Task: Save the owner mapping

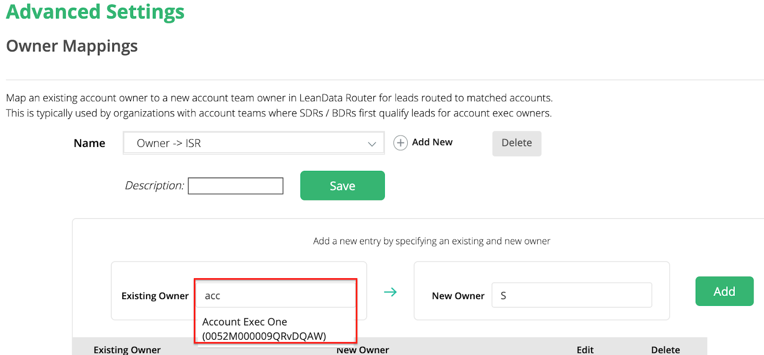Action: point(342,186)
